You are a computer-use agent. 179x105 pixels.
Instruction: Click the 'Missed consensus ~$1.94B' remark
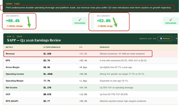(122, 54)
